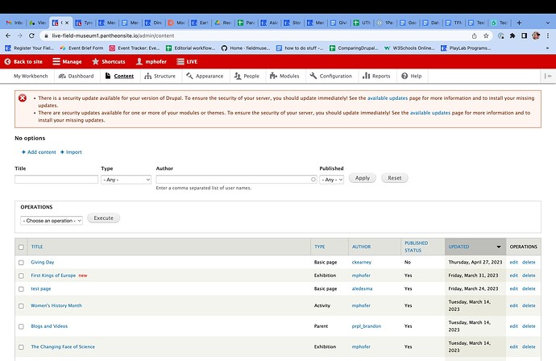The width and height of the screenshot is (556, 361).
Task: Sort table by Author column
Action: coord(361,247)
